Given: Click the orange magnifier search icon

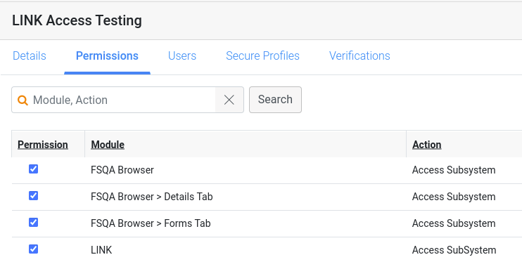Looking at the screenshot, I should tap(23, 100).
